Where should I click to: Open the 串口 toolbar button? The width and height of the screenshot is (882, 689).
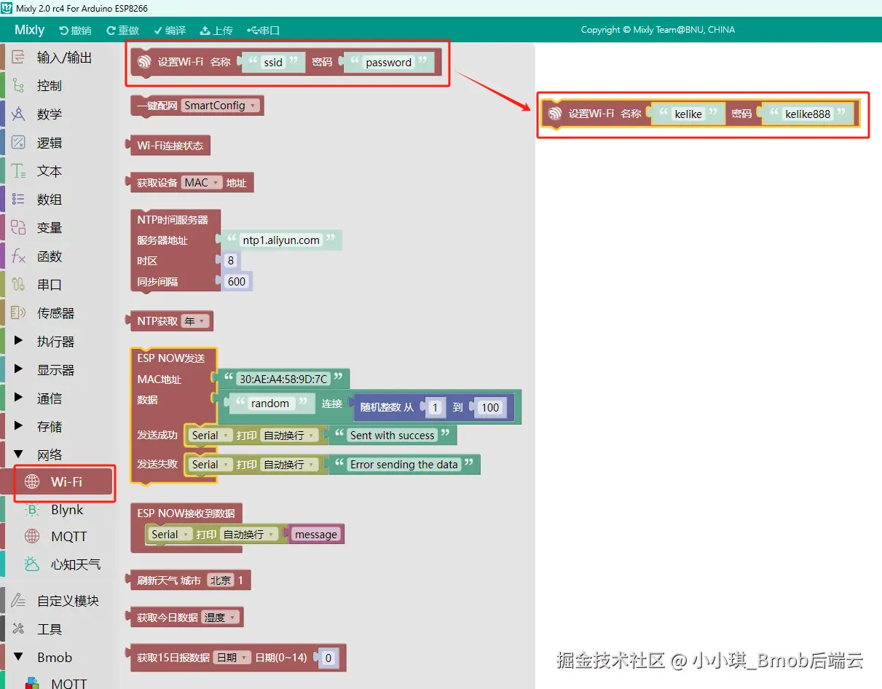point(264,31)
